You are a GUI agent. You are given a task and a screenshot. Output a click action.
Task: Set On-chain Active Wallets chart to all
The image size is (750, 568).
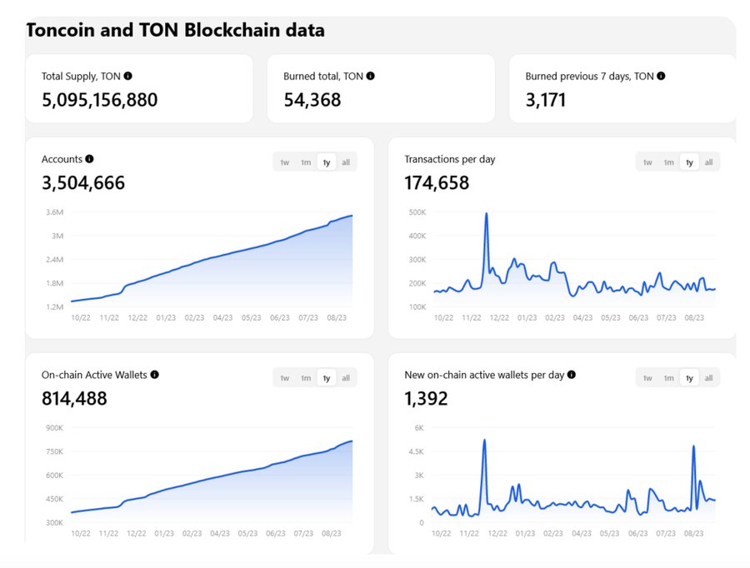[346, 378]
